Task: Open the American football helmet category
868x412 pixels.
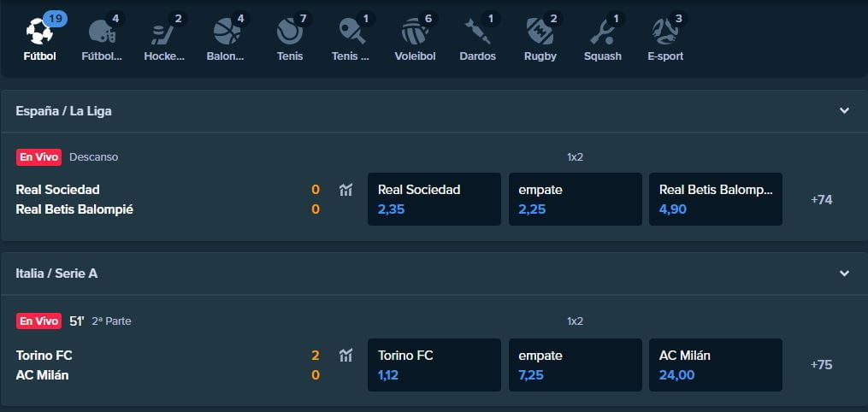Action: [x=102, y=32]
